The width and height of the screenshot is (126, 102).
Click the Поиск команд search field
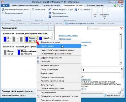coord(103,28)
